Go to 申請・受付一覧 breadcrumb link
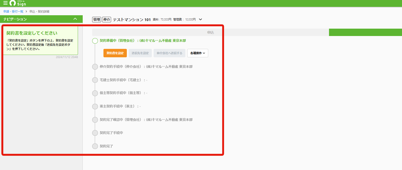This screenshot has height=170, width=402. (13, 12)
